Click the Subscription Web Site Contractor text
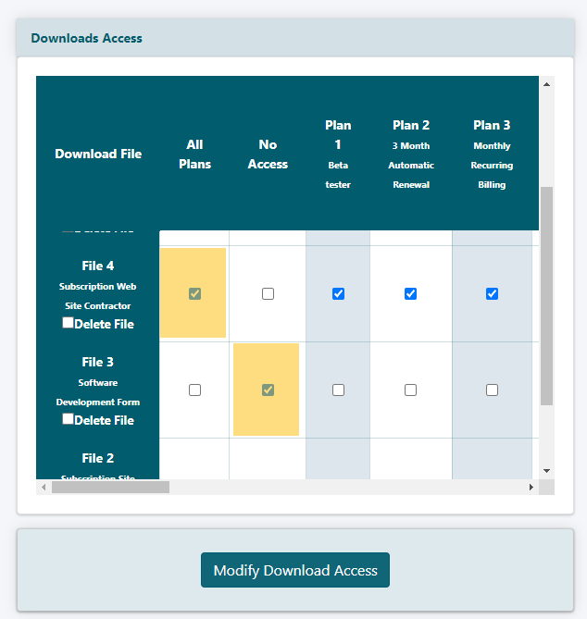Image resolution: width=587 pixels, height=619 pixels. coord(97,296)
